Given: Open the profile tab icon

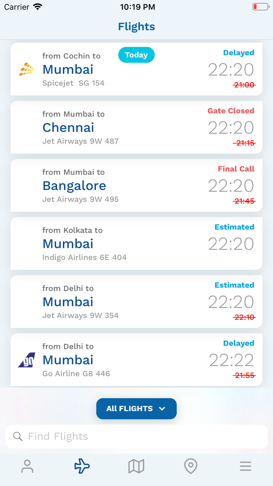Looking at the screenshot, I should pyautogui.click(x=27, y=466).
